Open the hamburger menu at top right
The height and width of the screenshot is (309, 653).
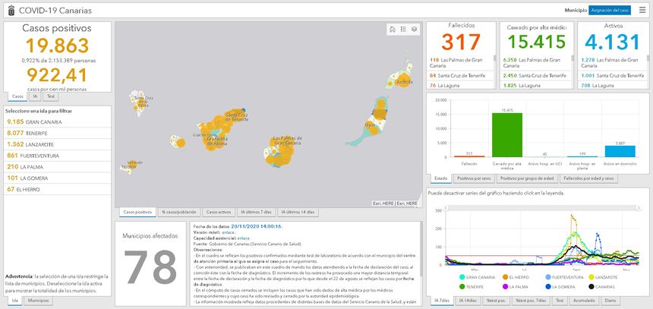tap(642, 11)
